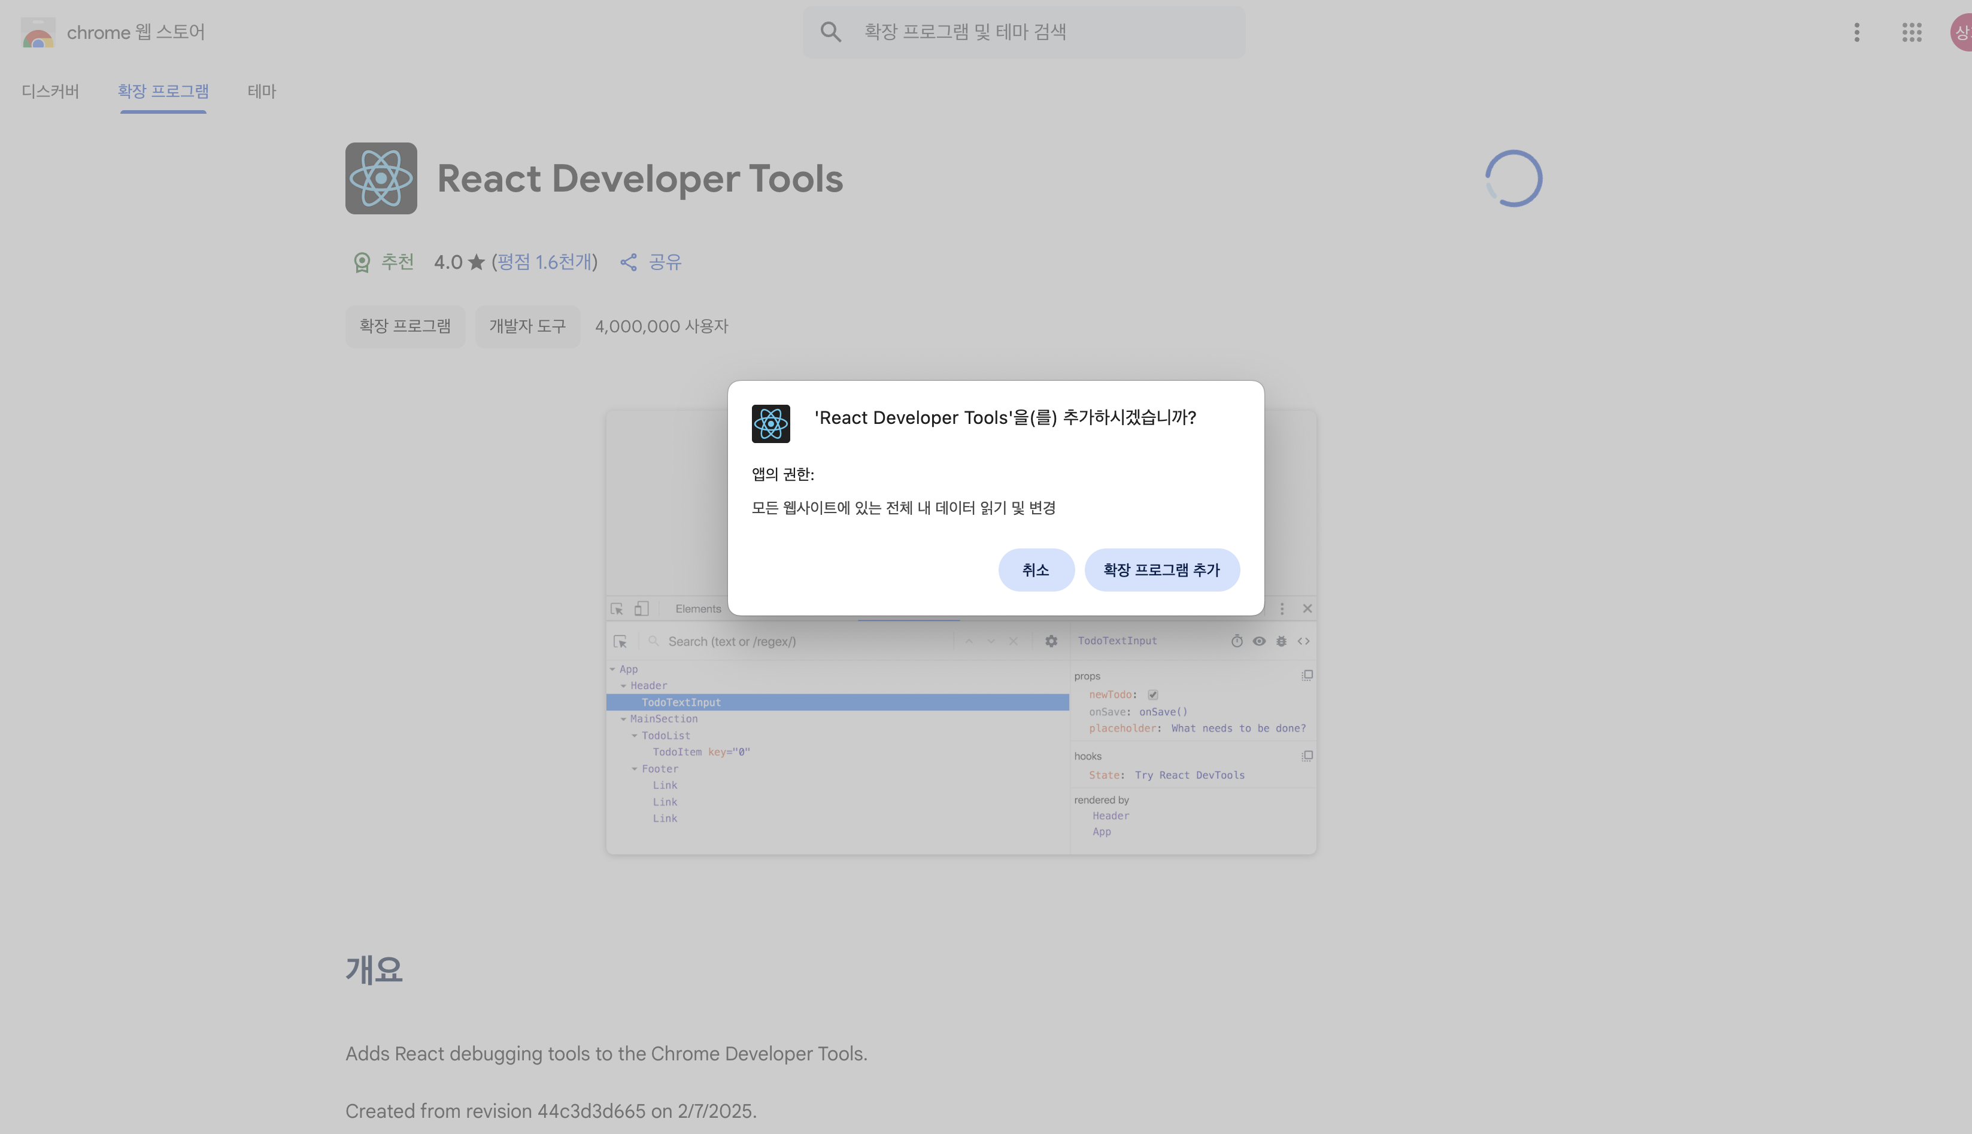This screenshot has height=1134, width=1972.
Task: Open the components settings gear icon
Action: 1051,642
